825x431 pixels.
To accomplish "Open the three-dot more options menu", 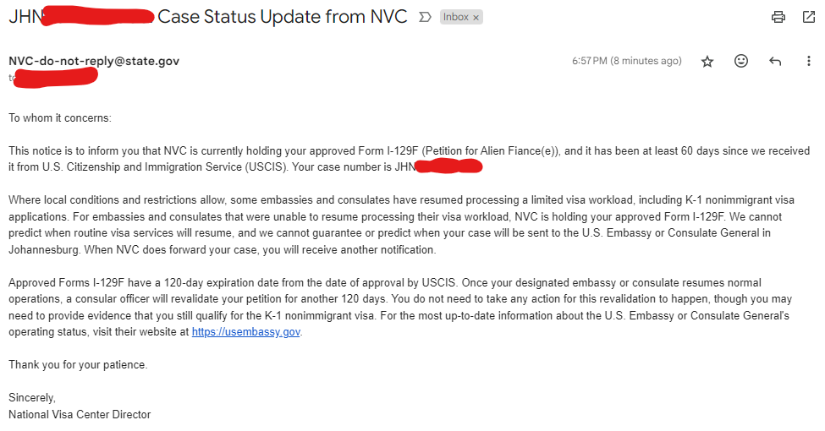I will click(809, 61).
